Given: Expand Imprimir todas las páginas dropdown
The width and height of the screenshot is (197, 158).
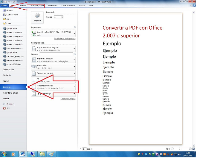Looking at the screenshot, I should pyautogui.click(x=53, y=49).
